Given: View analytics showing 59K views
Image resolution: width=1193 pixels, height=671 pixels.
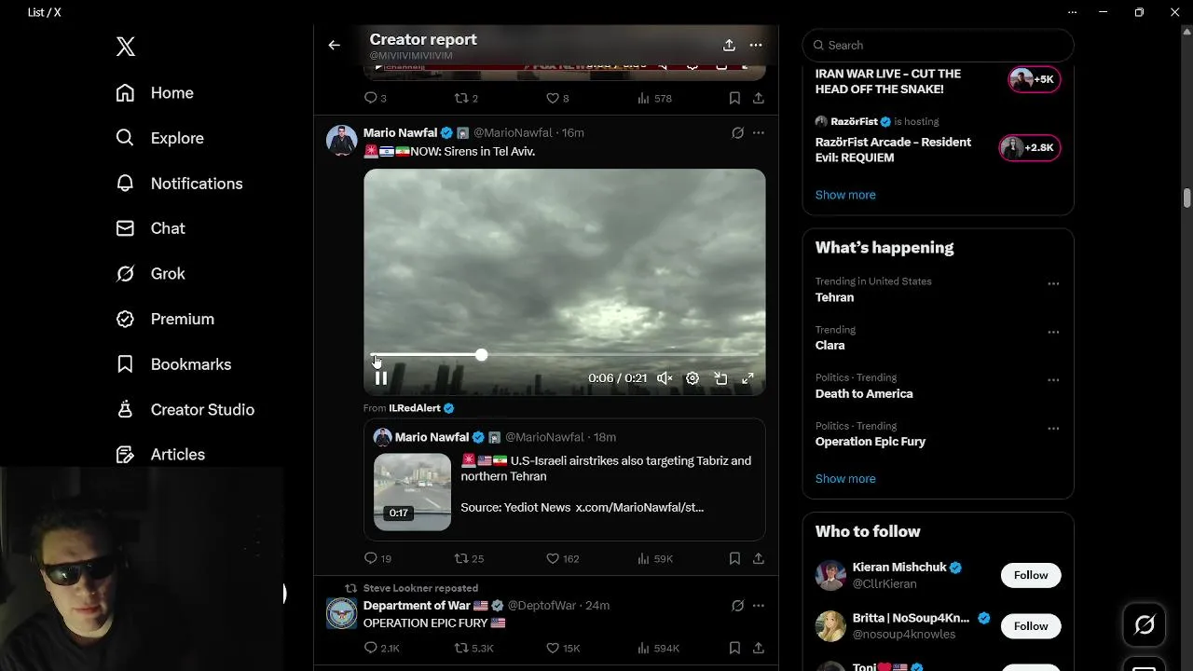Looking at the screenshot, I should click(655, 558).
